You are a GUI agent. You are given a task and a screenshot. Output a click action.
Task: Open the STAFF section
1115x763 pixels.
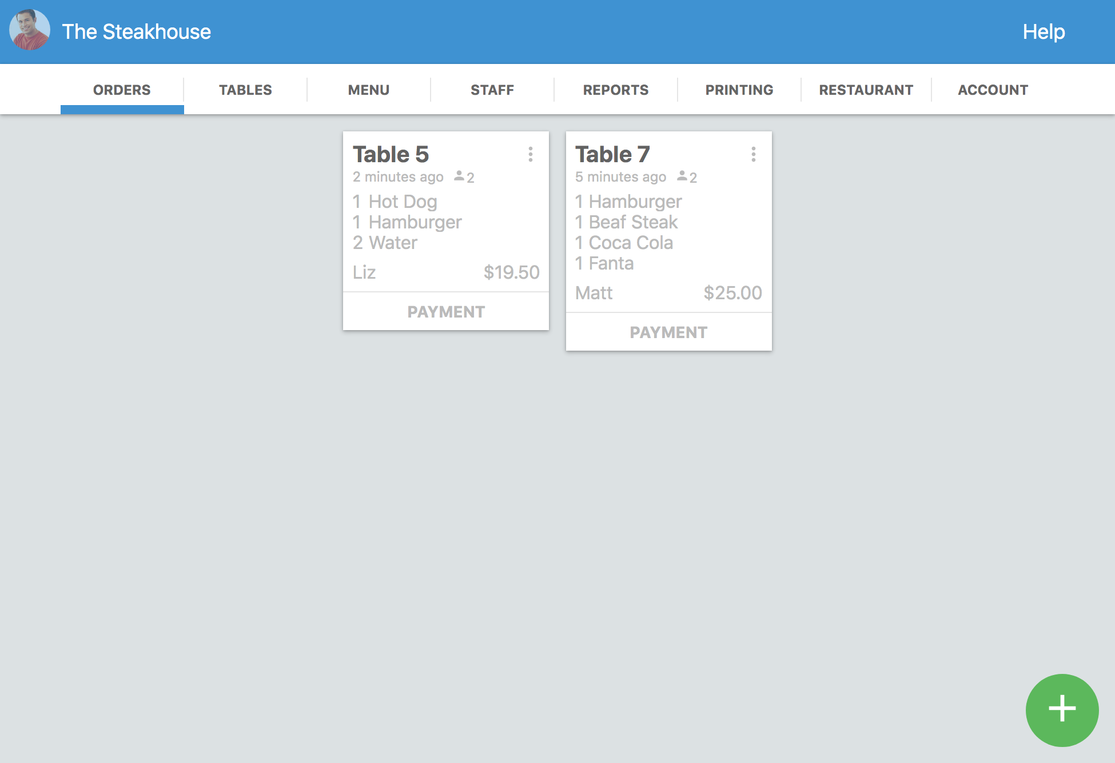491,89
